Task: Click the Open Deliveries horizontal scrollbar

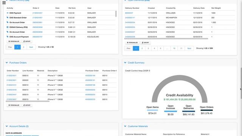Action: click(x=166, y=39)
